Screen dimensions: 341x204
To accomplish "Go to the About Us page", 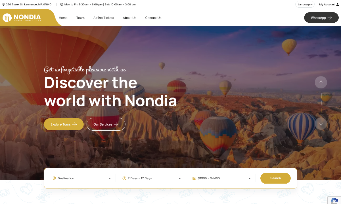I will click(129, 18).
